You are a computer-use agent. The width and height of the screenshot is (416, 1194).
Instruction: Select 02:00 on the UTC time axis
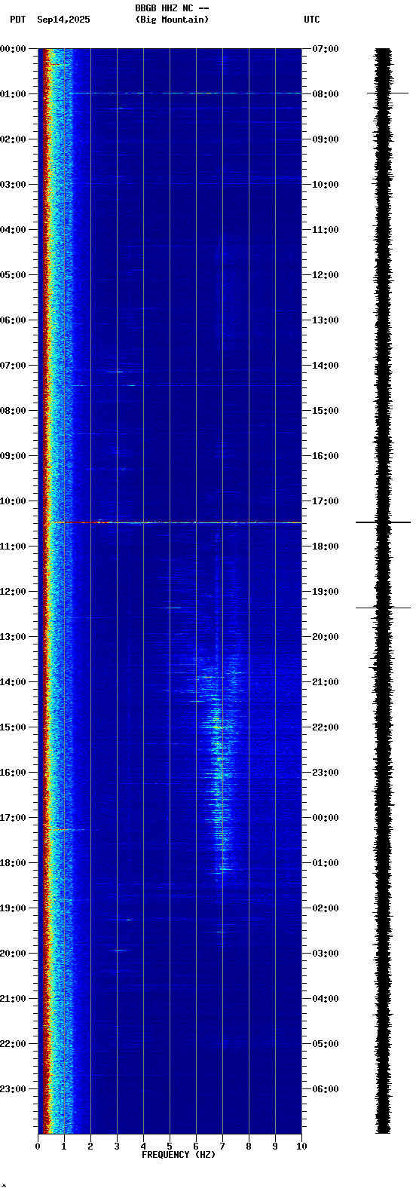point(326,908)
